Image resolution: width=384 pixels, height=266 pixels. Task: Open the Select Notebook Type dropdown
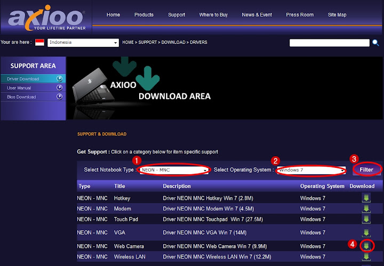pos(174,170)
